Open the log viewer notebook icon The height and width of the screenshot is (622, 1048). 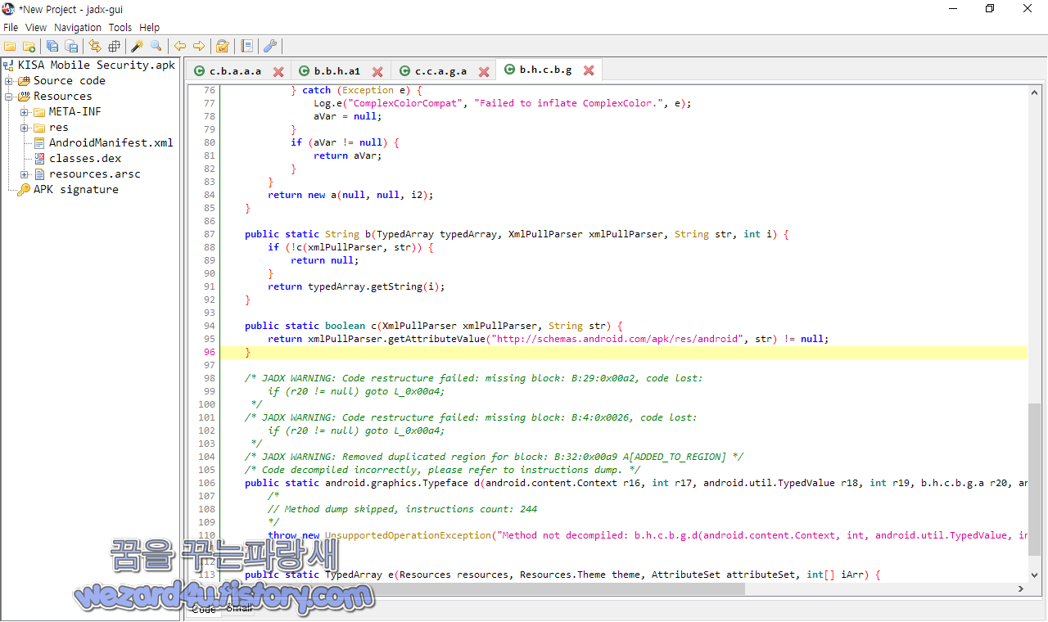click(246, 47)
